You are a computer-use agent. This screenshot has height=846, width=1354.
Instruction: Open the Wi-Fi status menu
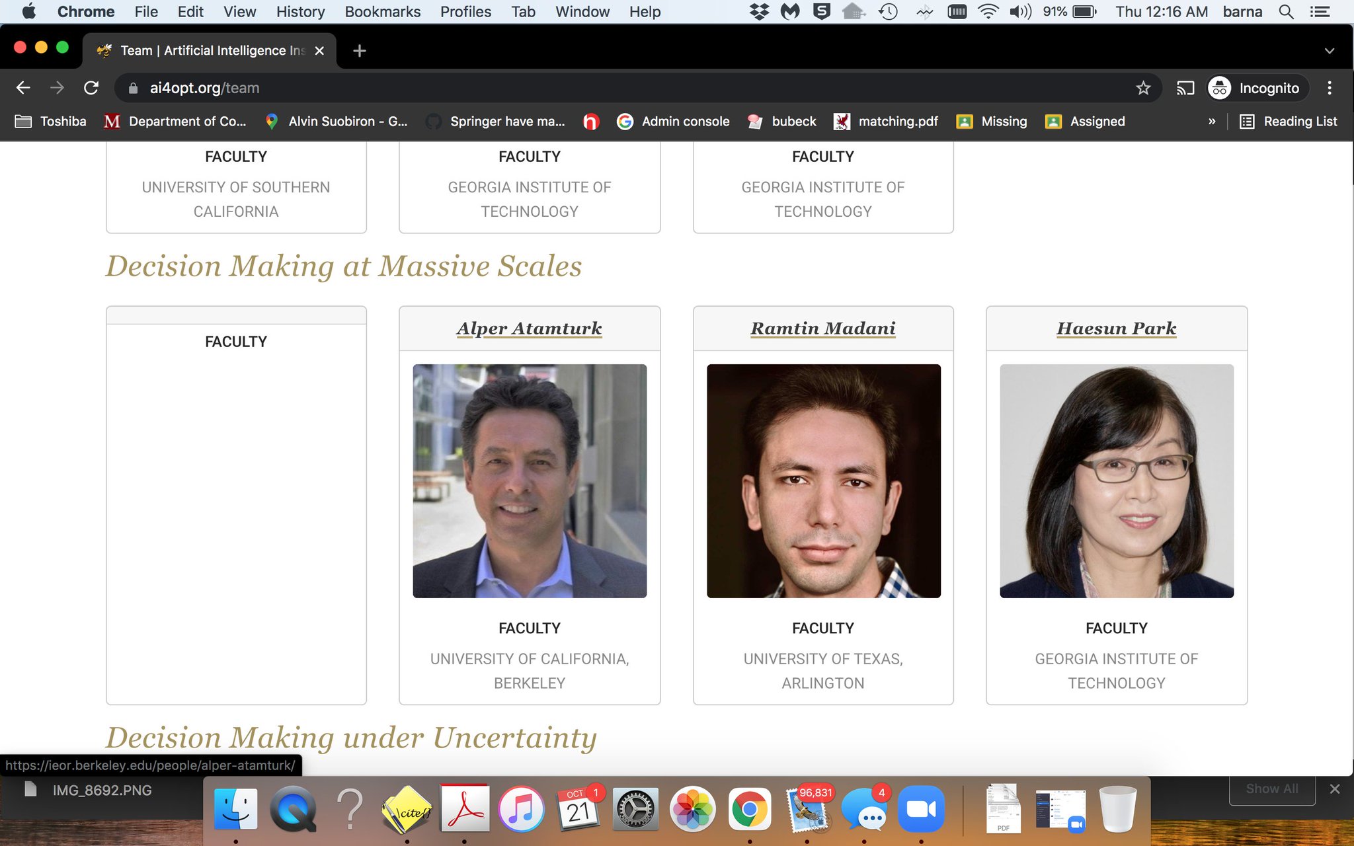point(988,12)
